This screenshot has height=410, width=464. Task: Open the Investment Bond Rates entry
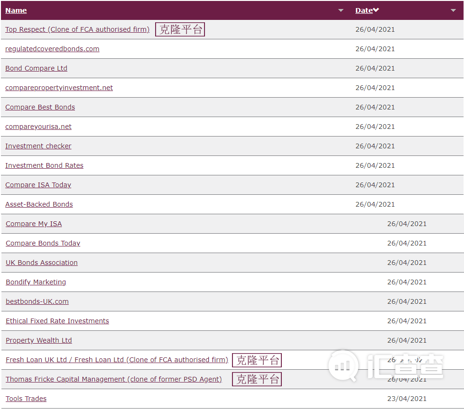pos(45,165)
